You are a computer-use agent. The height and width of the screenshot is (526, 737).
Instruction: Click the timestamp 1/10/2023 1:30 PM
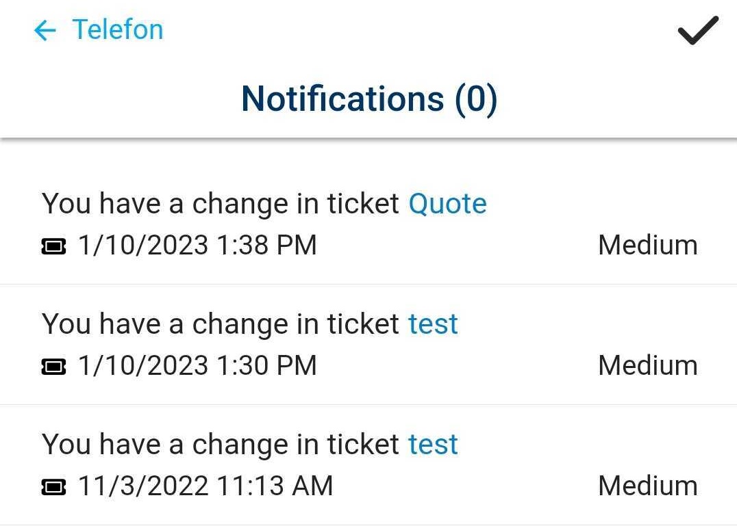197,365
